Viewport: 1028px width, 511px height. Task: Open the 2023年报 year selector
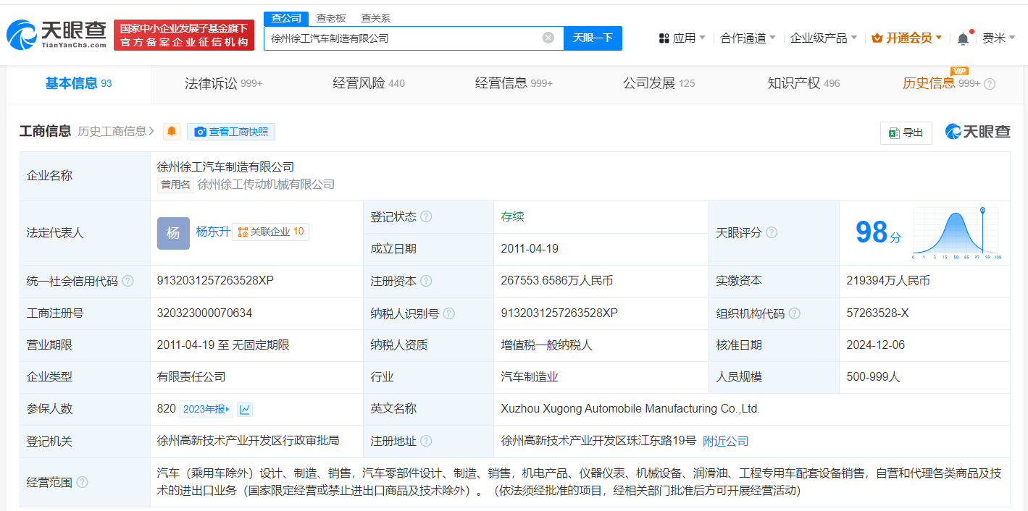point(206,410)
